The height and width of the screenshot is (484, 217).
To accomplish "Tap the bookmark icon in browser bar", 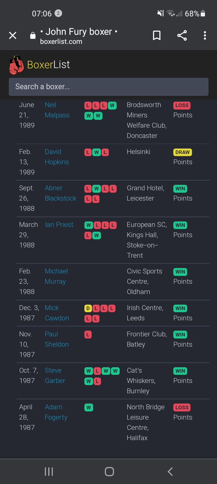I will (x=157, y=35).
